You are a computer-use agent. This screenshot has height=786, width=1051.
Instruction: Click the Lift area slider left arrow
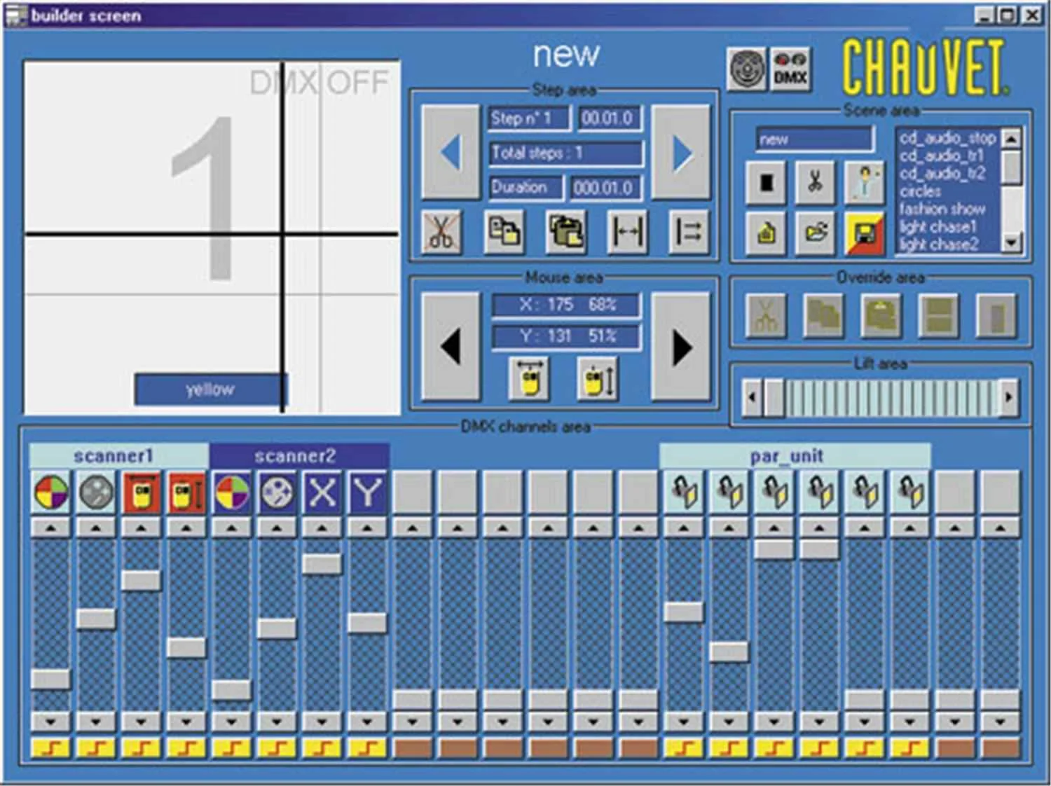coord(752,397)
